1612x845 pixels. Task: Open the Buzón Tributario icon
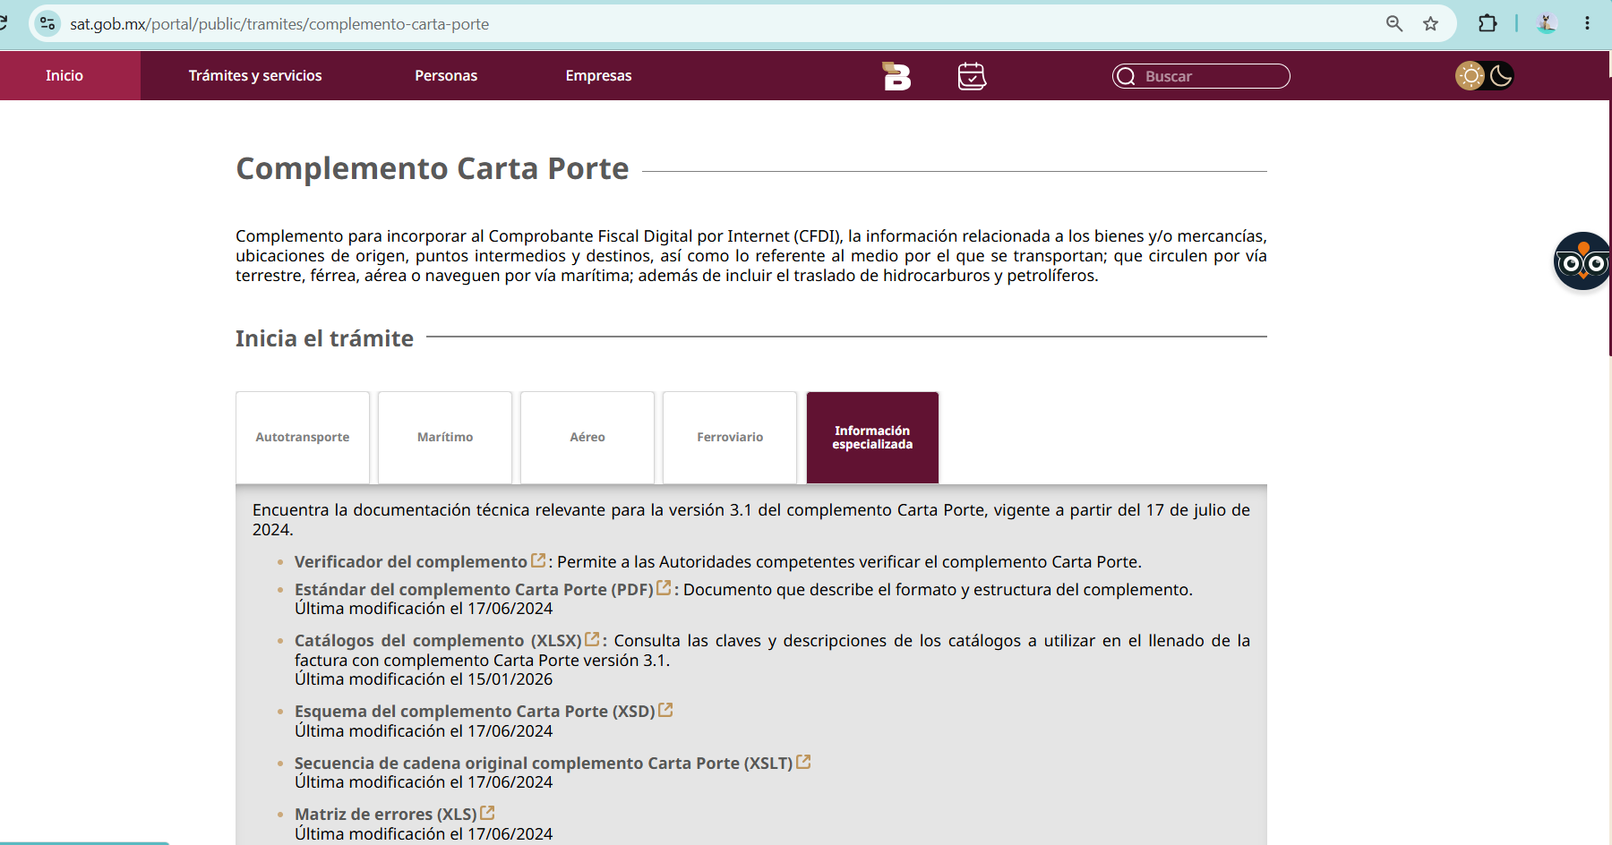click(896, 76)
